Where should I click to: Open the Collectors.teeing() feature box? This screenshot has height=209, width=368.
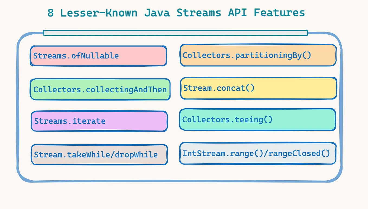pos(257,120)
